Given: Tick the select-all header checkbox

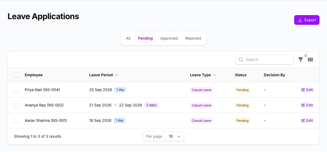Looking at the screenshot, I should point(16,75).
